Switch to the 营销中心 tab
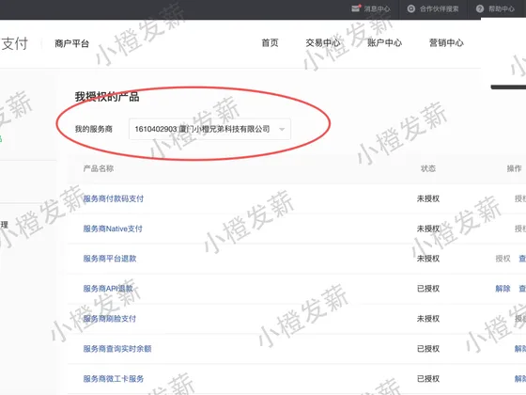 pyautogui.click(x=446, y=43)
